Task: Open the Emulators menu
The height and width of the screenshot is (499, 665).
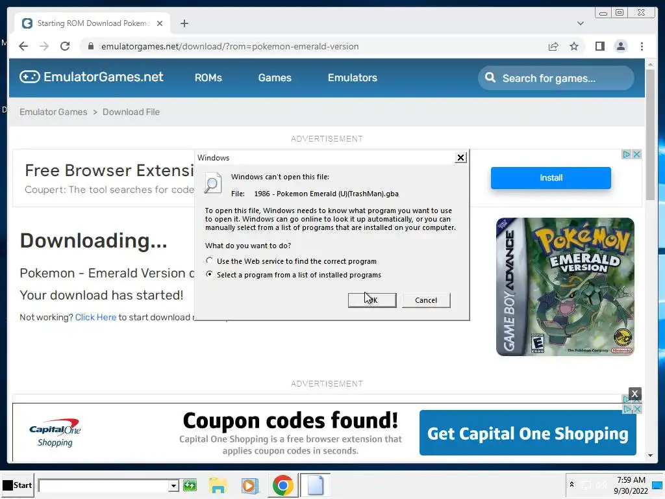Action: (x=353, y=78)
